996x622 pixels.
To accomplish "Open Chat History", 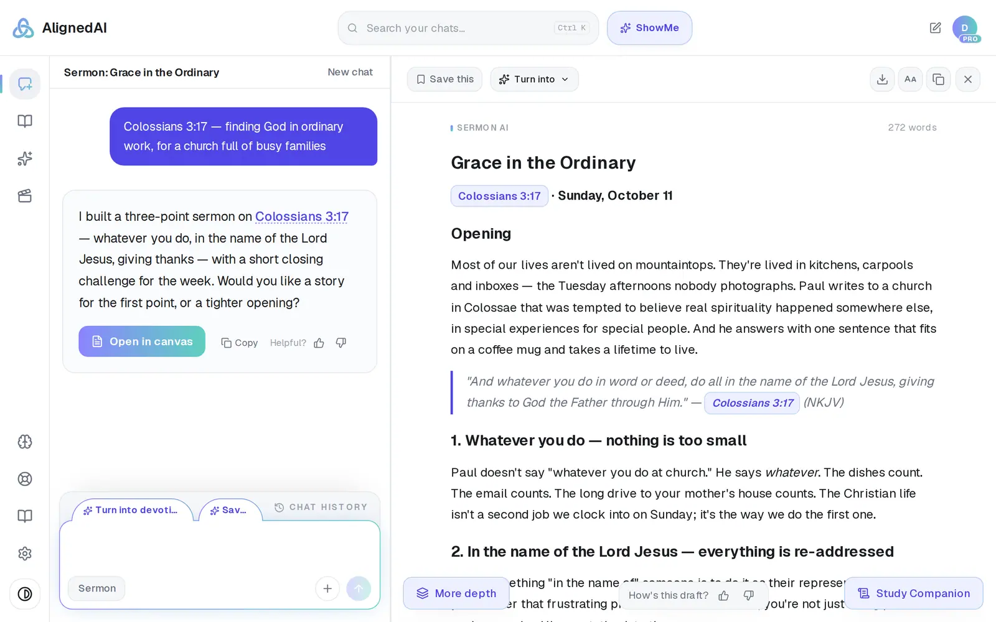I will (321, 508).
